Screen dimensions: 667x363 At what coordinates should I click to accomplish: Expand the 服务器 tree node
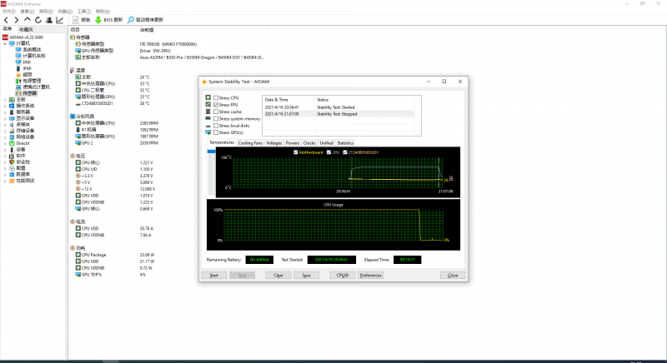[5, 112]
